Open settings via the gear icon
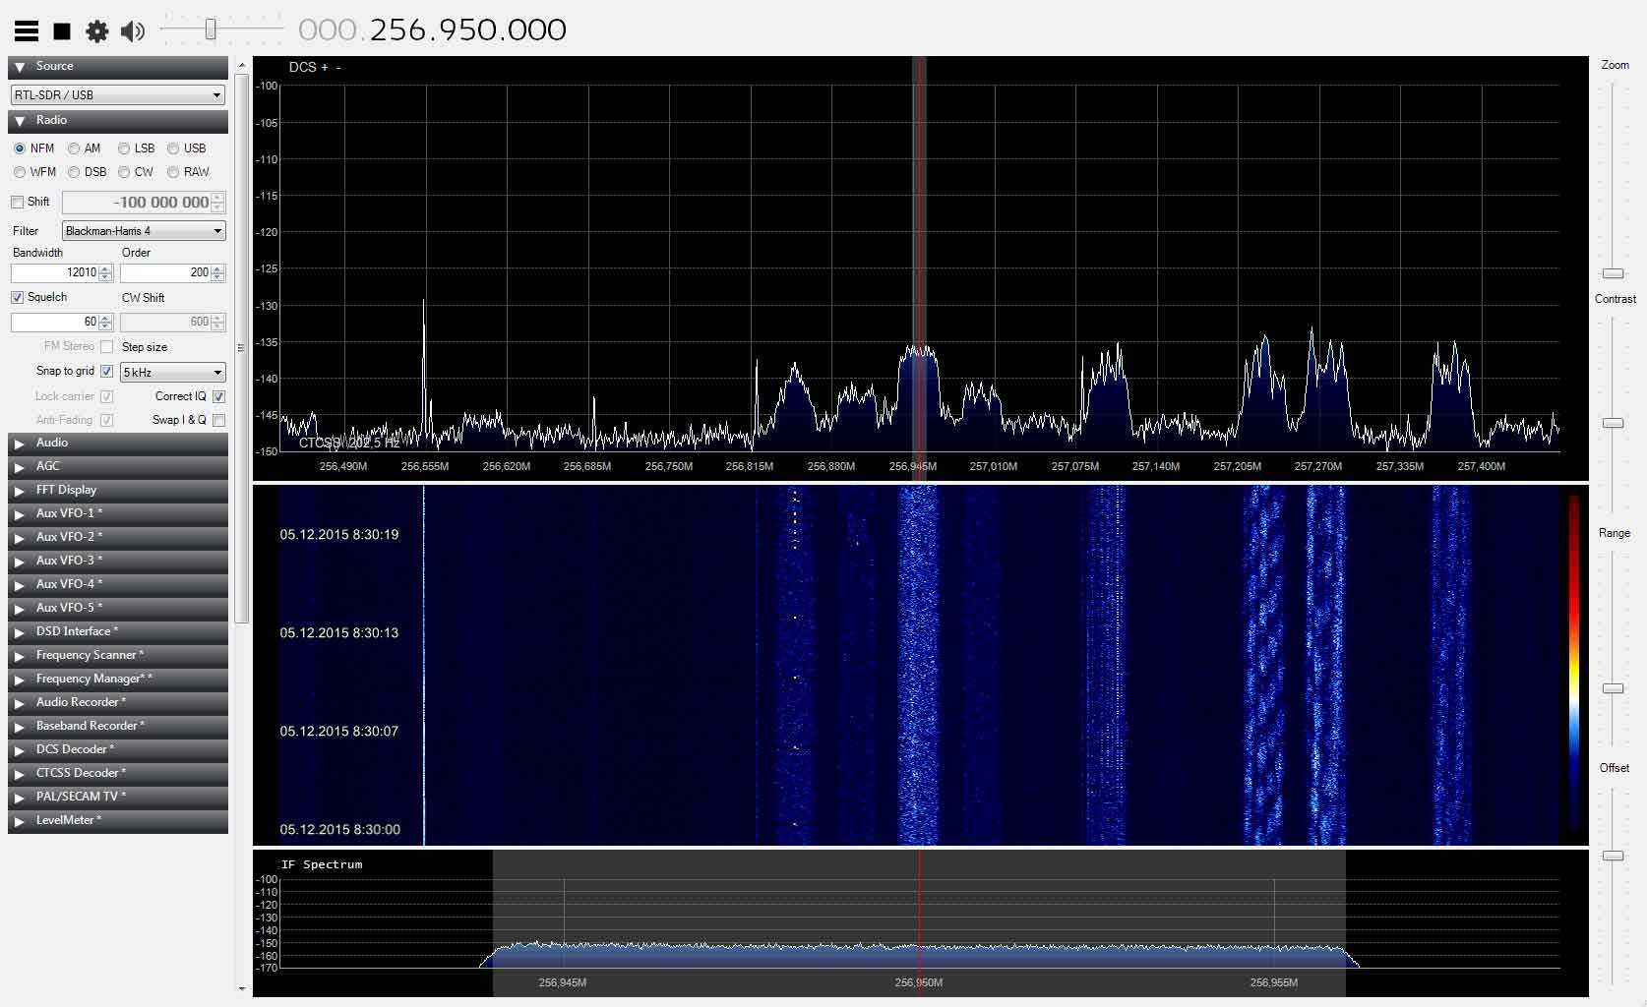The height and width of the screenshot is (1007, 1647). click(97, 31)
